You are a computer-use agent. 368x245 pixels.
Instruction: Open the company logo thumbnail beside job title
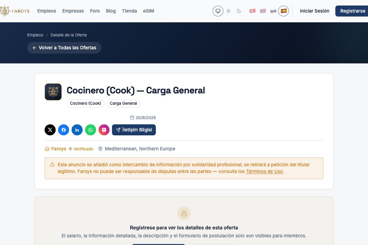[x=53, y=92]
